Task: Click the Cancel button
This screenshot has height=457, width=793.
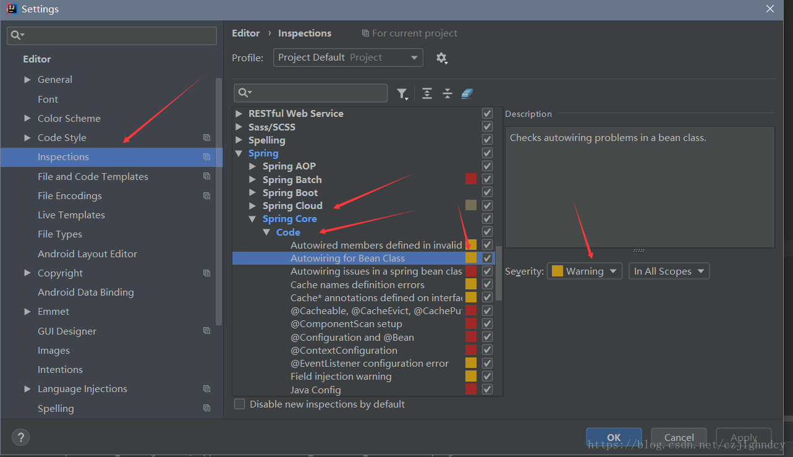Action: point(679,437)
